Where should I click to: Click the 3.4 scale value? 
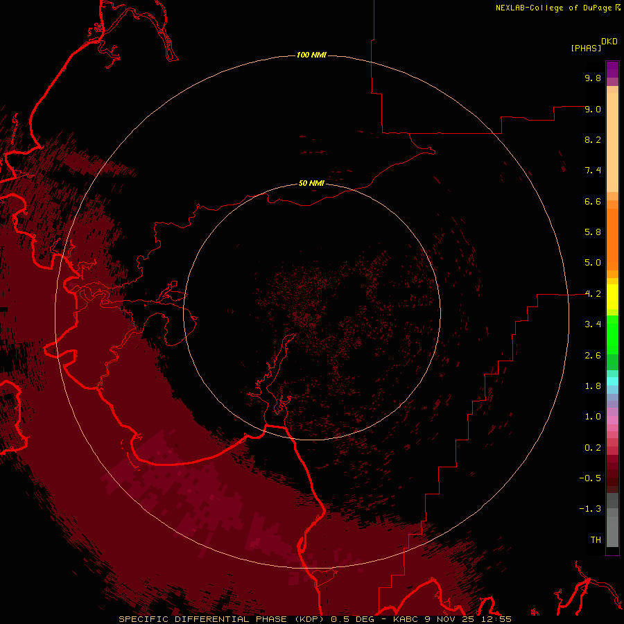tap(593, 324)
